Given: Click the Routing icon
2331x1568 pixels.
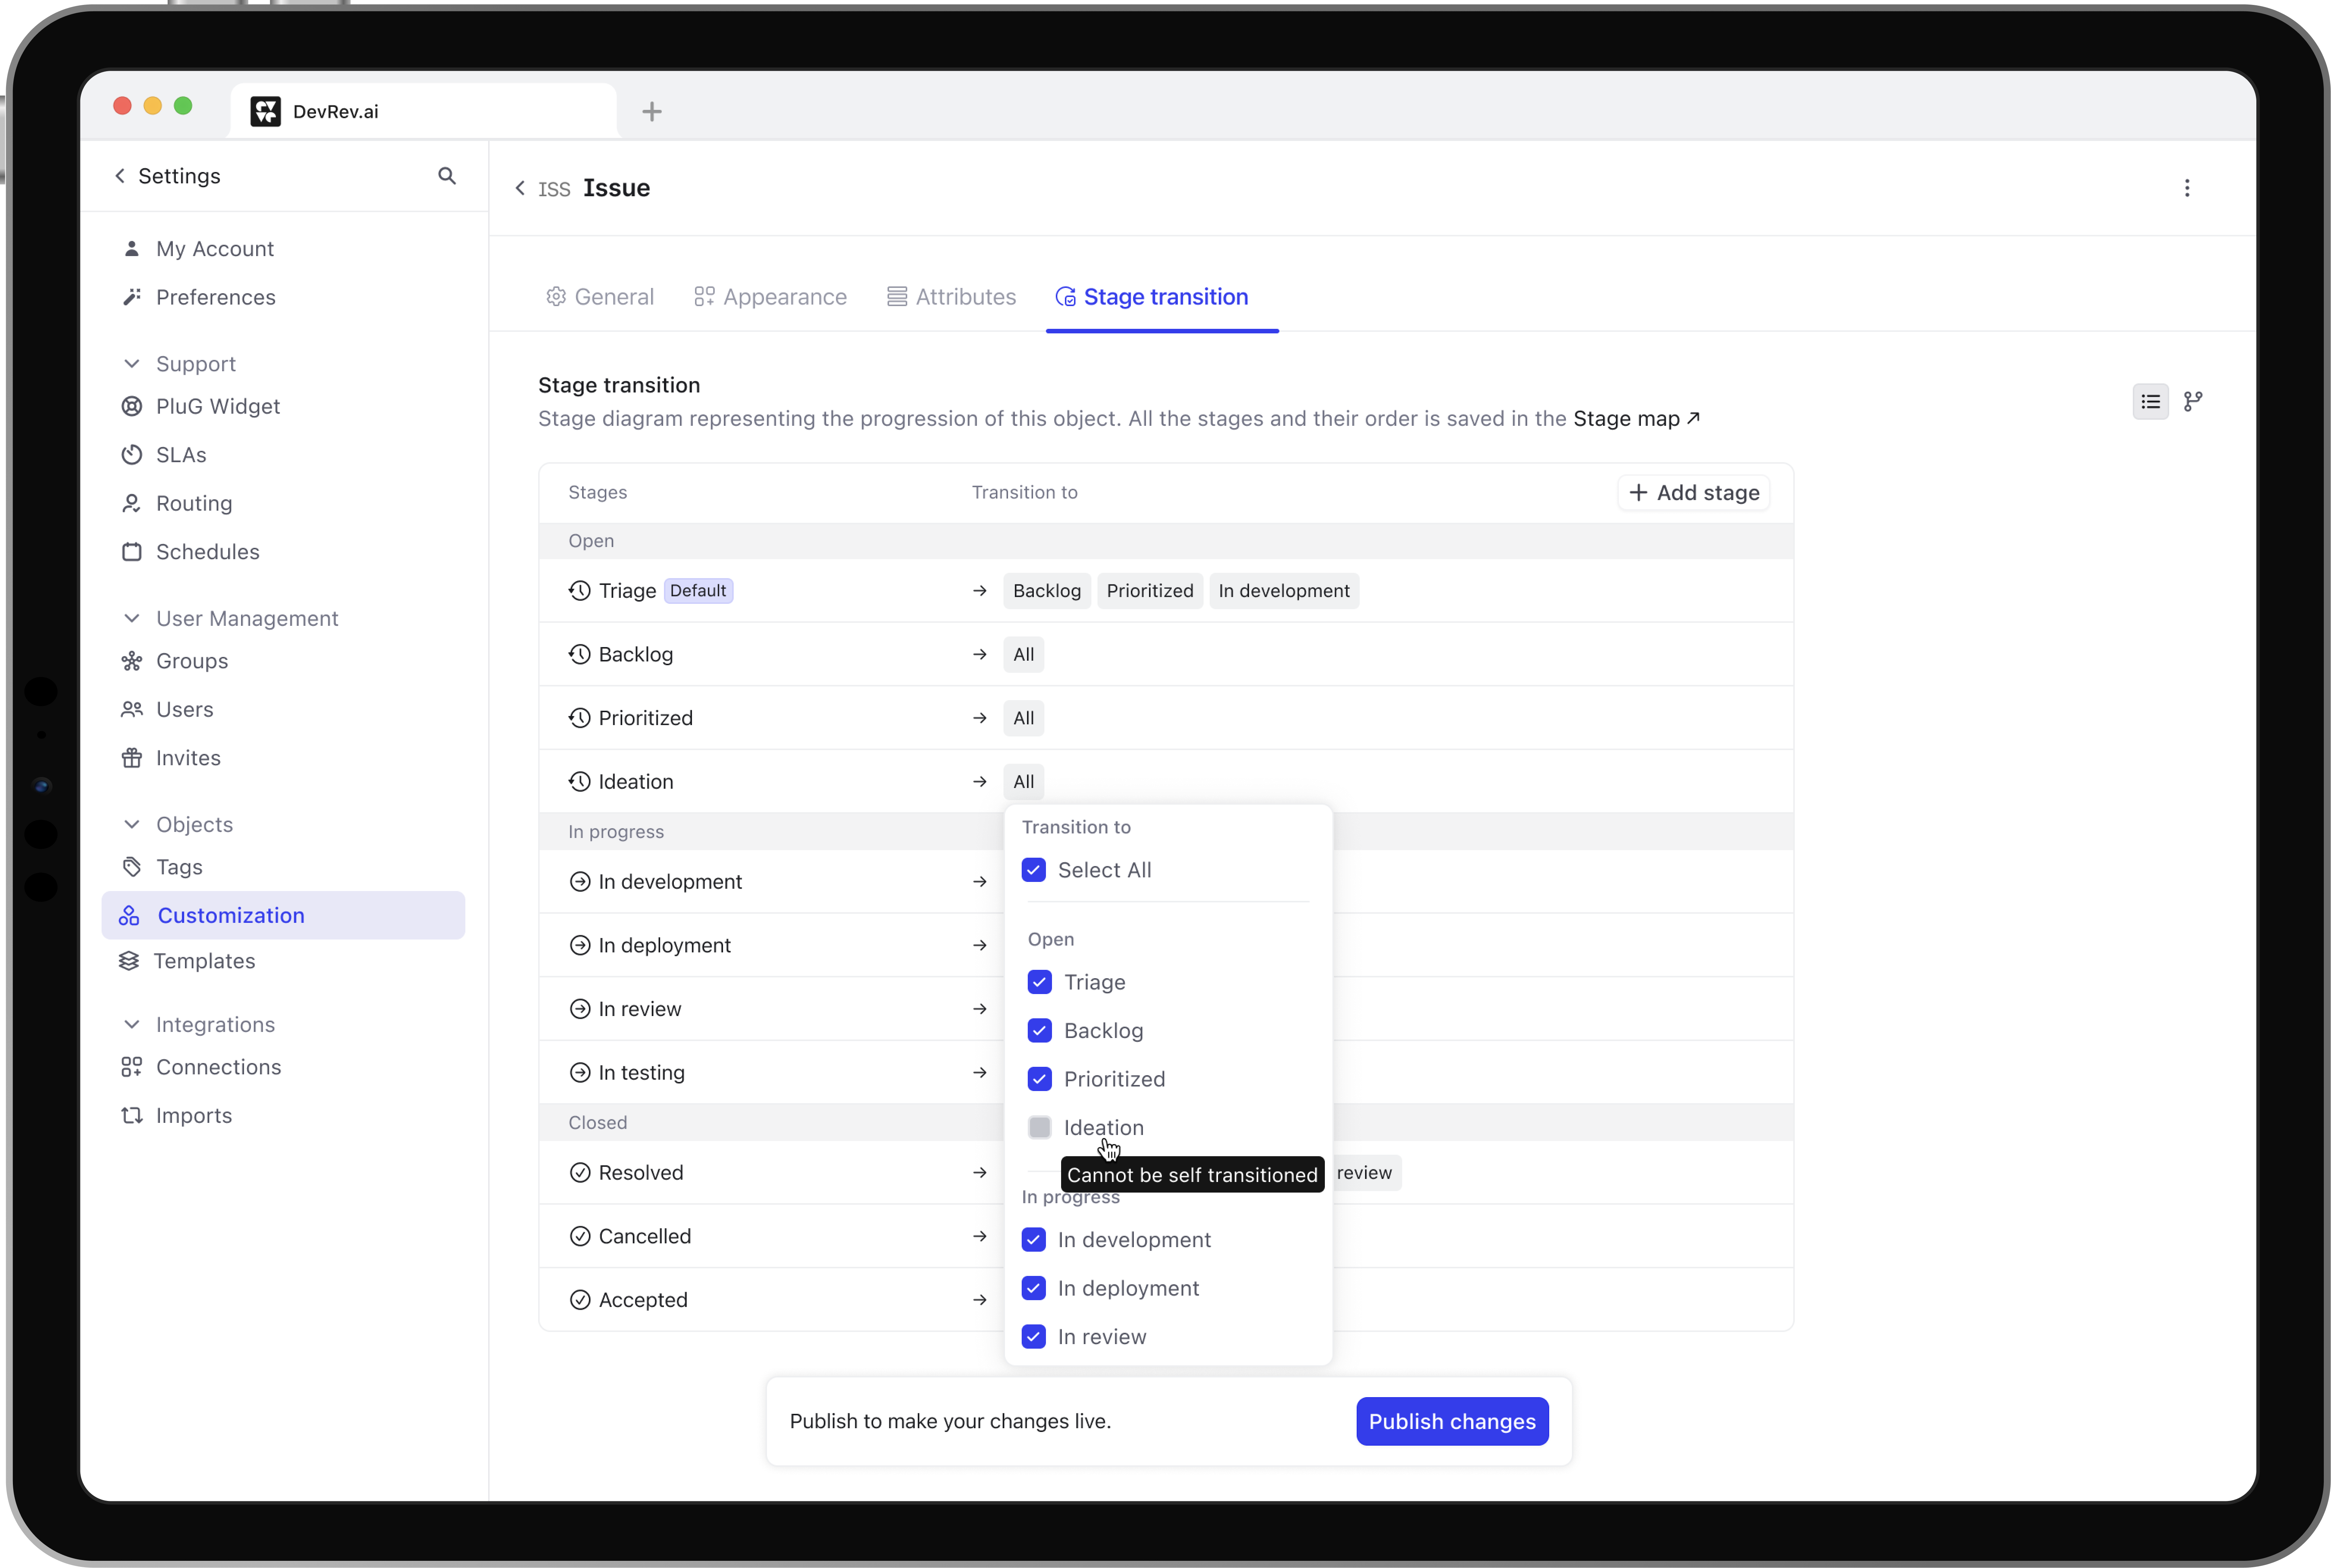Looking at the screenshot, I should pyautogui.click(x=131, y=503).
